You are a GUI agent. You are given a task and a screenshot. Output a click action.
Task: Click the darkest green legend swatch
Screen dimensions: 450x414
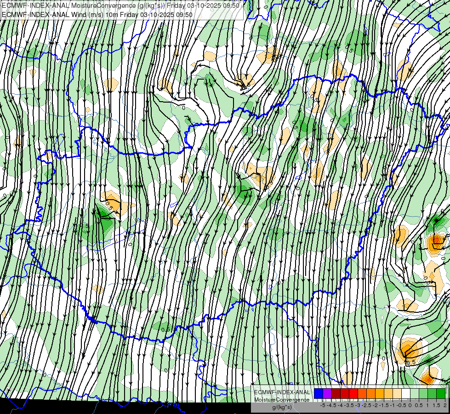[440, 394]
